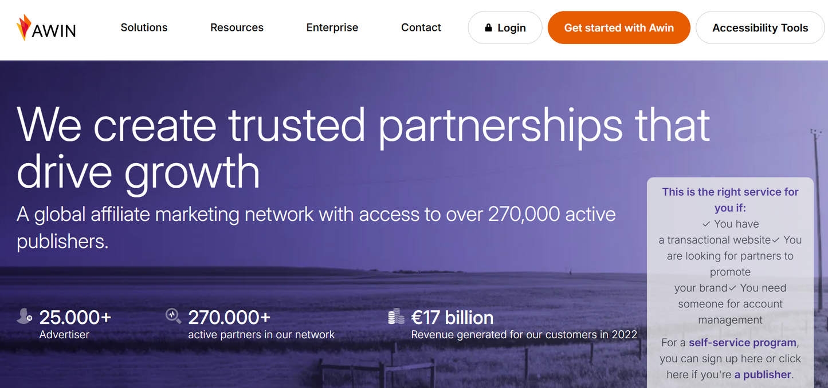Go to the Enterprise menu item
The image size is (828, 388).
[332, 27]
